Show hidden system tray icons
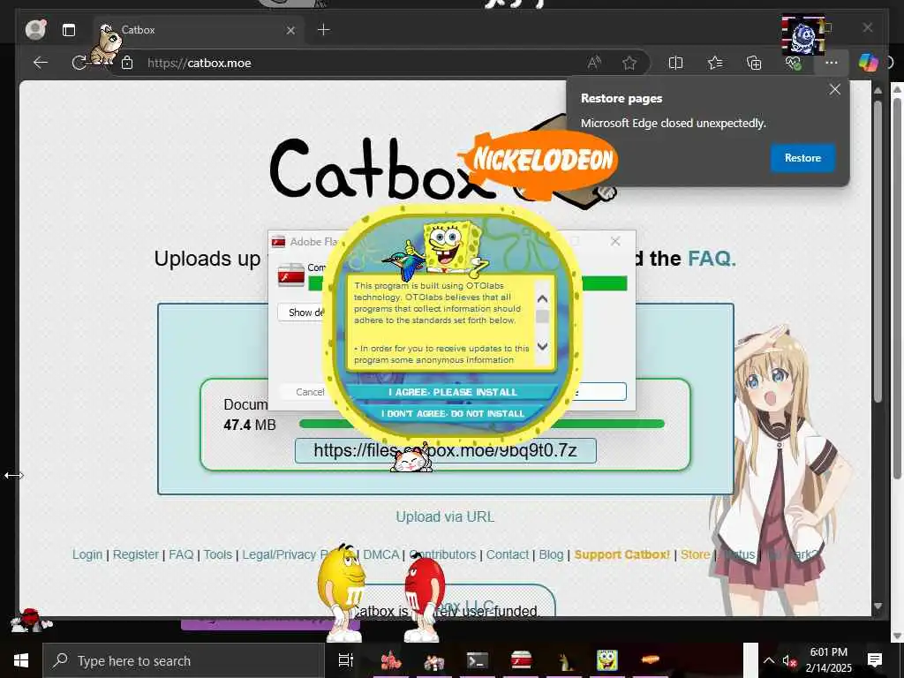The width and height of the screenshot is (904, 678). click(769, 660)
